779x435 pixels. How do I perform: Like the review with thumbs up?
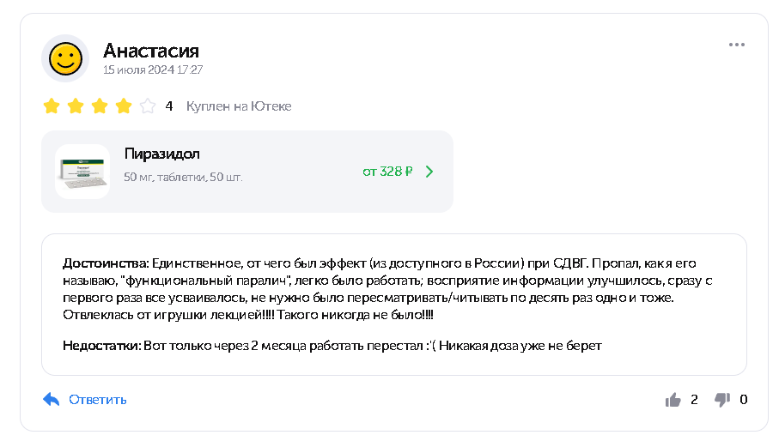pyautogui.click(x=672, y=400)
